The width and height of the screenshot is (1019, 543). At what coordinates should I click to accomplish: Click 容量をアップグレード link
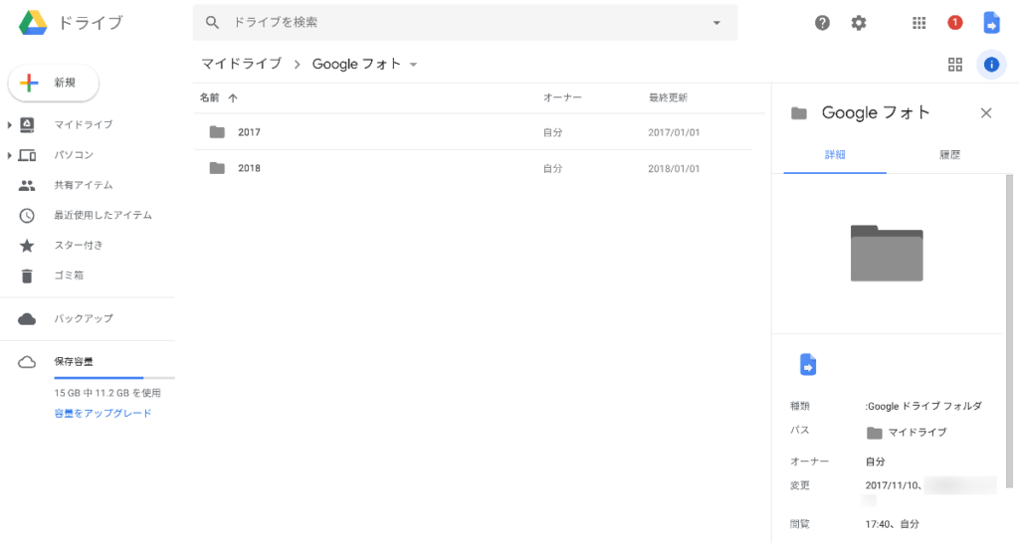pos(102,413)
